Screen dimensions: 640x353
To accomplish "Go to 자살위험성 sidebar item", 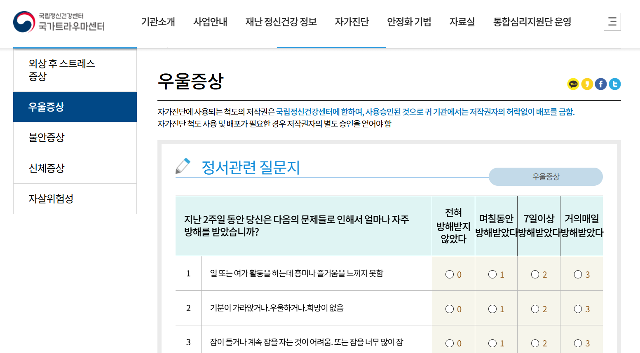I will [75, 199].
